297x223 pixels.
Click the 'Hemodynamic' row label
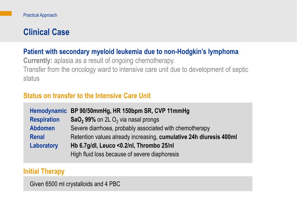click(48, 111)
